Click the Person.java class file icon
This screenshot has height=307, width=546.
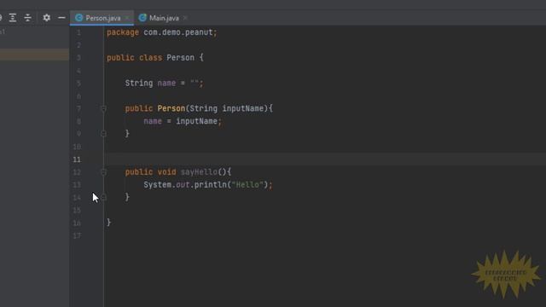click(79, 18)
